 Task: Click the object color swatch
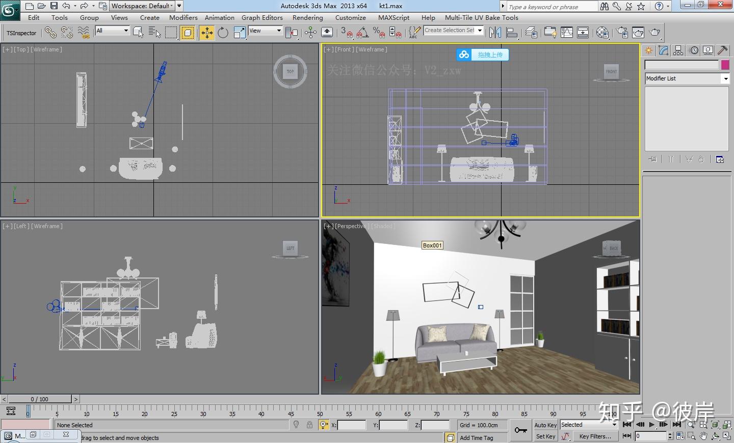(725, 65)
